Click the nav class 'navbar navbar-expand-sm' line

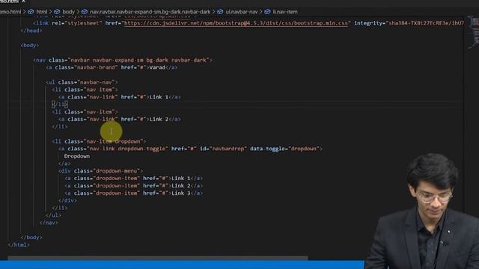click(123, 60)
